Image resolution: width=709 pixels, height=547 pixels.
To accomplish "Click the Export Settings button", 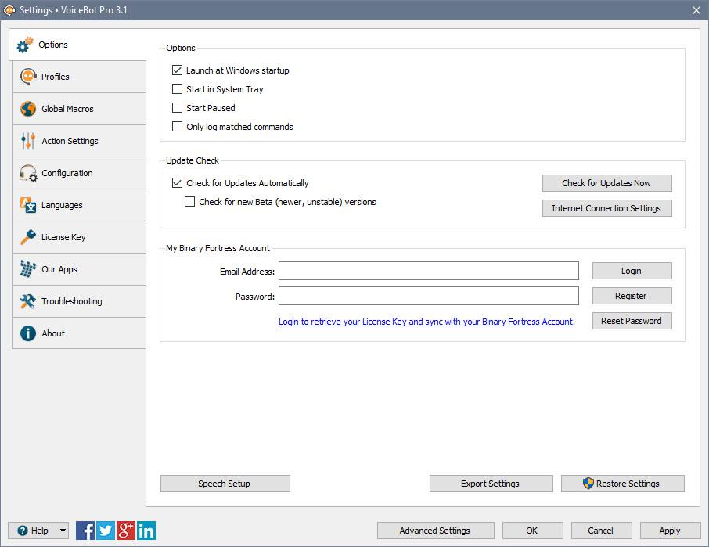I will (491, 484).
